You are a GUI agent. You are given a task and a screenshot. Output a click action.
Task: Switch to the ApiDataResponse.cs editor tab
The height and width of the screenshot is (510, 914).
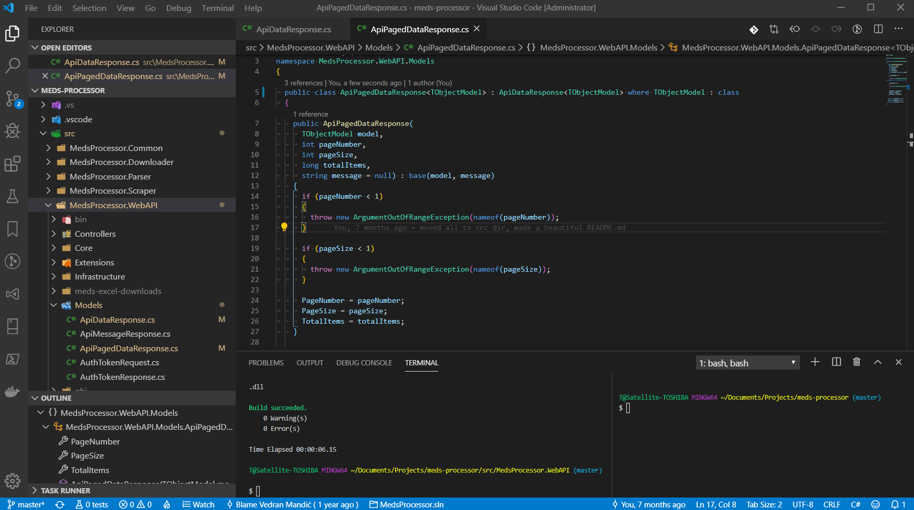[293, 29]
